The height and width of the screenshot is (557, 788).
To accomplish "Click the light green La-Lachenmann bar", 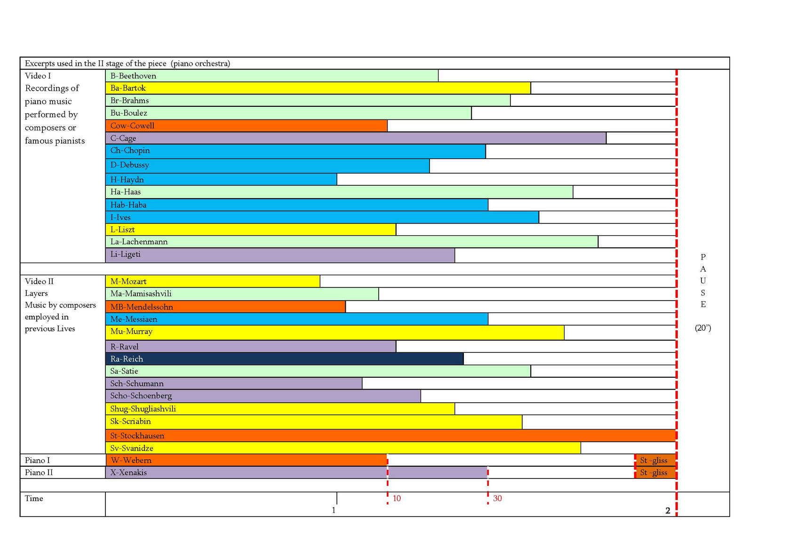I will pos(351,242).
